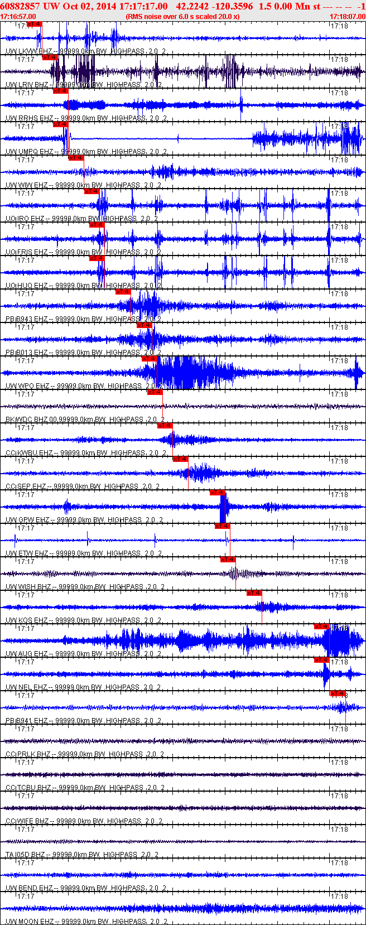This screenshot has height=925, width=366.
Task: Select the red pick flag on B943 trace
Action: click(x=123, y=292)
